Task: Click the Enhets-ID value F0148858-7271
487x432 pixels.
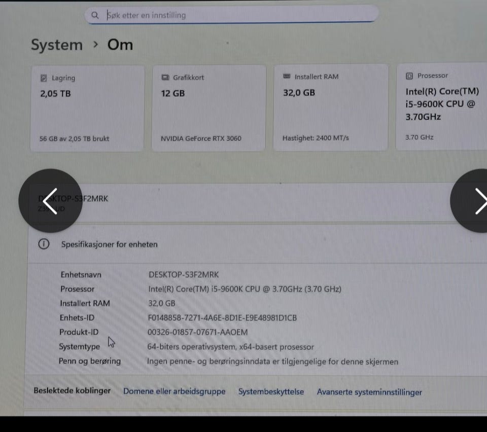Action: click(222, 318)
